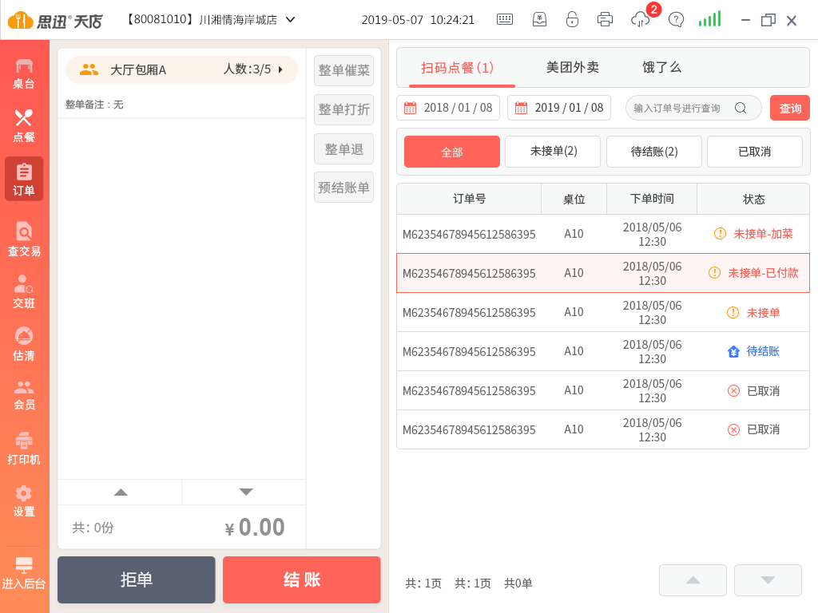
Task: Show only 已取消 orders
Action: tap(754, 152)
